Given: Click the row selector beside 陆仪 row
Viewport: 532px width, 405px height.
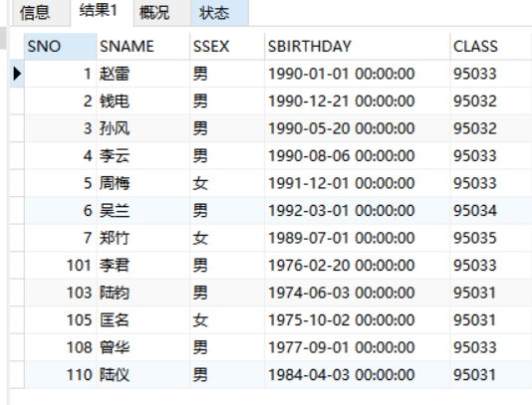Looking at the screenshot, I should pos(17,375).
